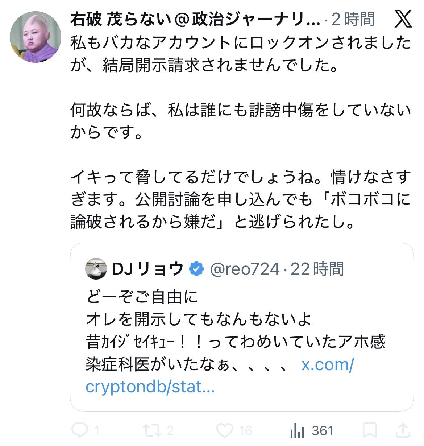Click the blue verified badge on DJ リョウ
The width and height of the screenshot is (424, 446).
pyautogui.click(x=196, y=269)
